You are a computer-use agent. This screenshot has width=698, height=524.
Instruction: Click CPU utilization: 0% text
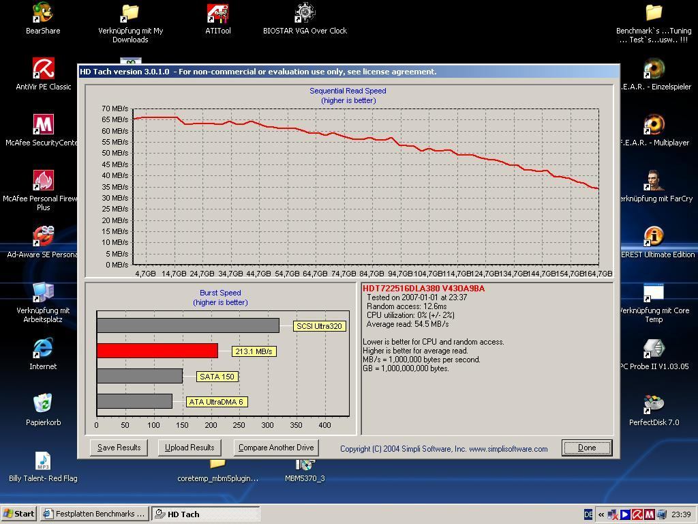coord(410,315)
